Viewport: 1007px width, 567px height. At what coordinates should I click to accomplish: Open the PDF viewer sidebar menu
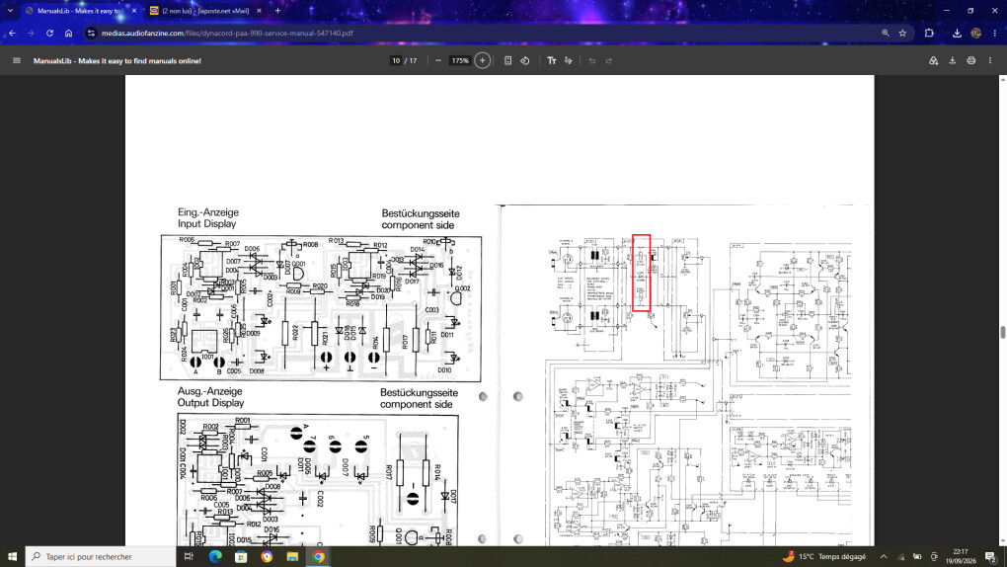[17, 60]
